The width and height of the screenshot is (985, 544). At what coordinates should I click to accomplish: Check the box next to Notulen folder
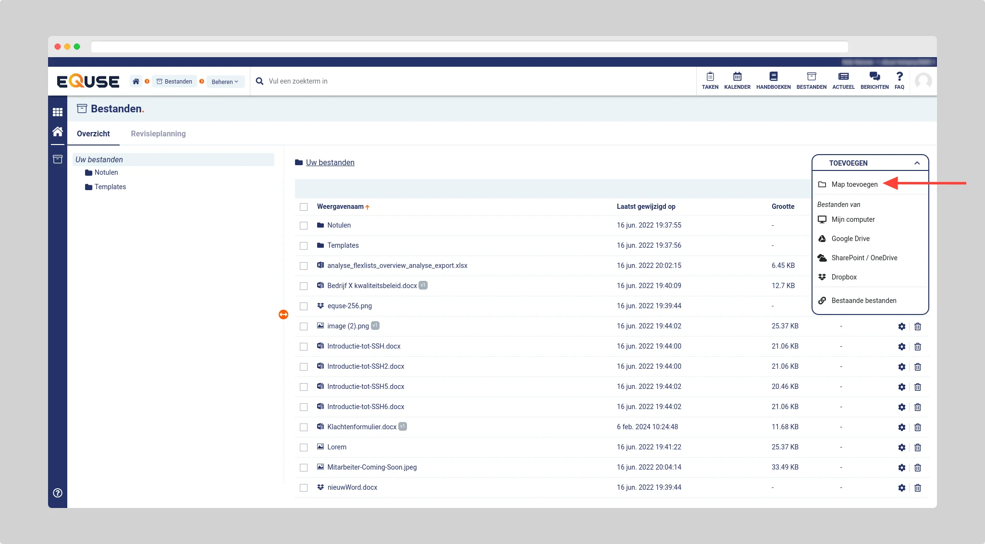pyautogui.click(x=304, y=226)
